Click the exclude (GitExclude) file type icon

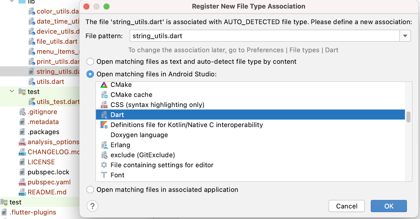pyautogui.click(x=104, y=155)
